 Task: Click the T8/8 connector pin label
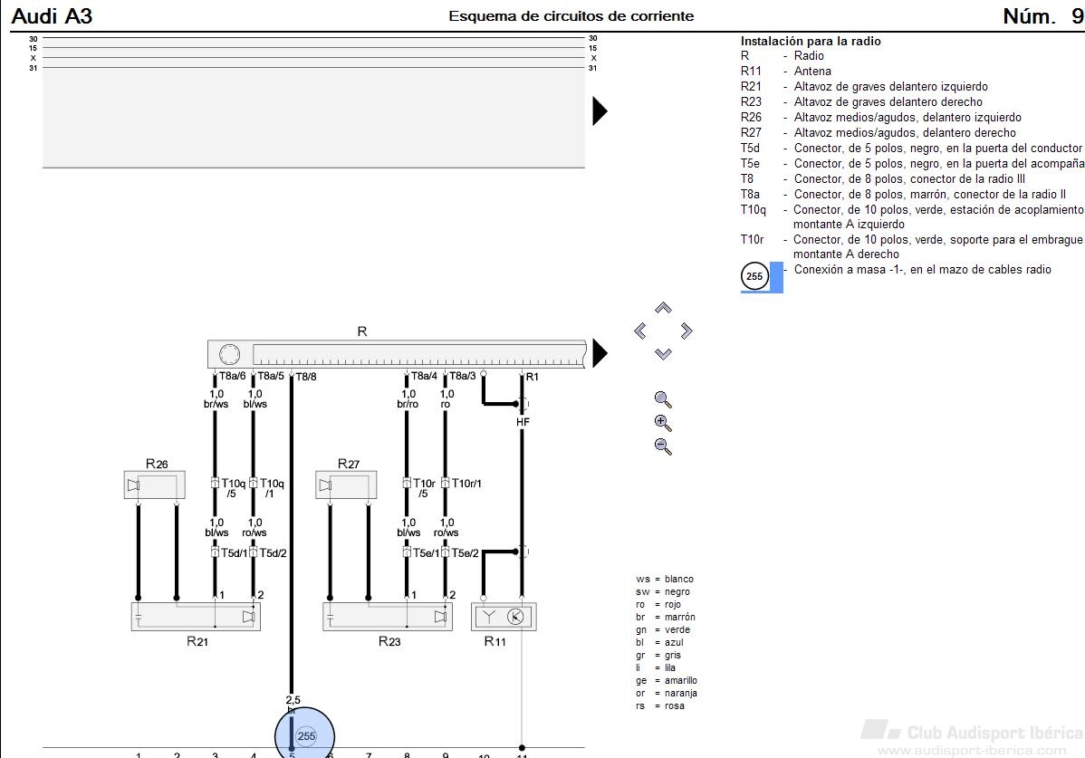click(306, 376)
